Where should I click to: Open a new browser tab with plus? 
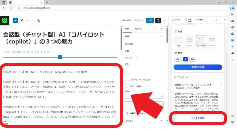point(47,2)
